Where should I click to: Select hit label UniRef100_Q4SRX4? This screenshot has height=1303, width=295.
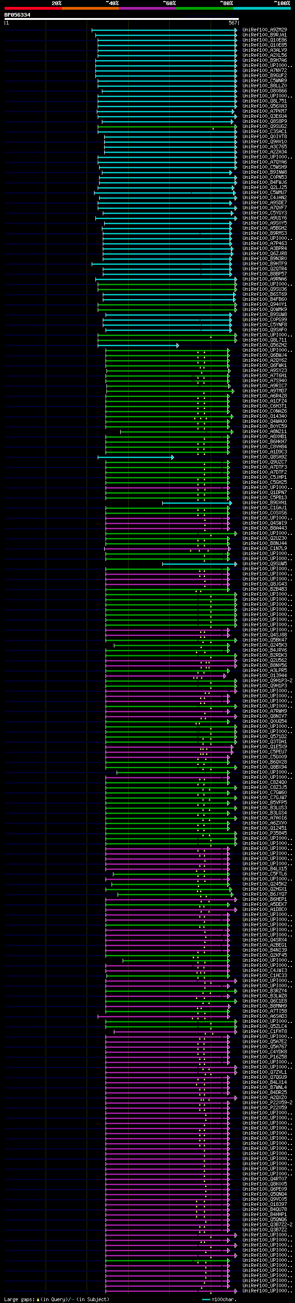265,940
